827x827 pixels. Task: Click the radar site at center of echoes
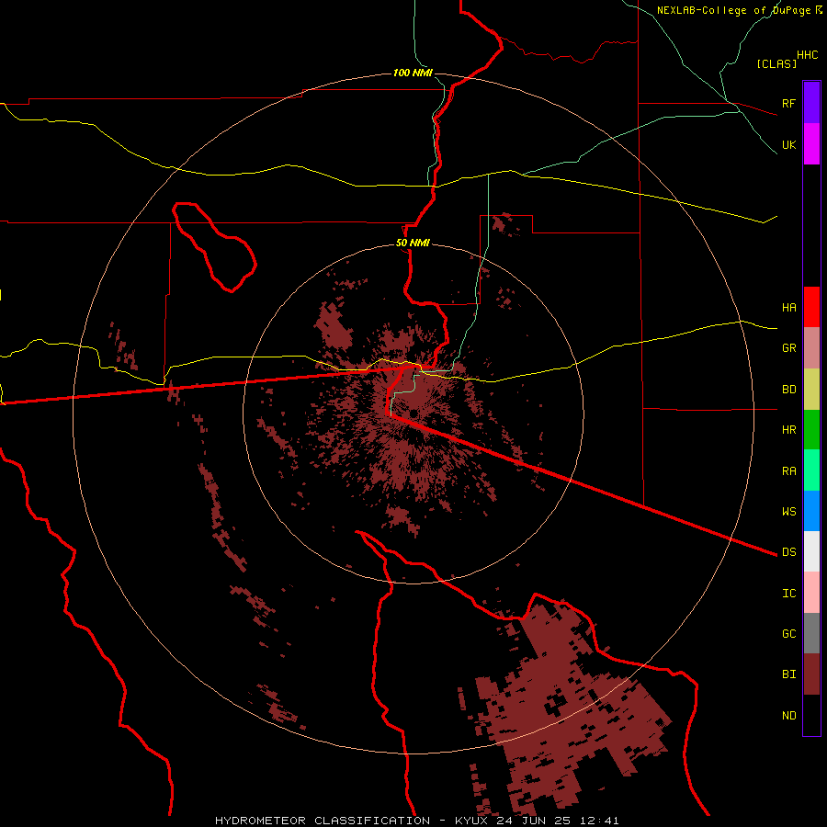click(x=413, y=413)
